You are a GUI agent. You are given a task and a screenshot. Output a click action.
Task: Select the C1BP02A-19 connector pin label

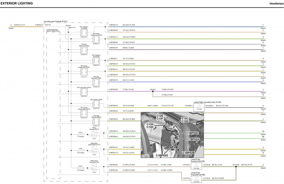coord(113,25)
